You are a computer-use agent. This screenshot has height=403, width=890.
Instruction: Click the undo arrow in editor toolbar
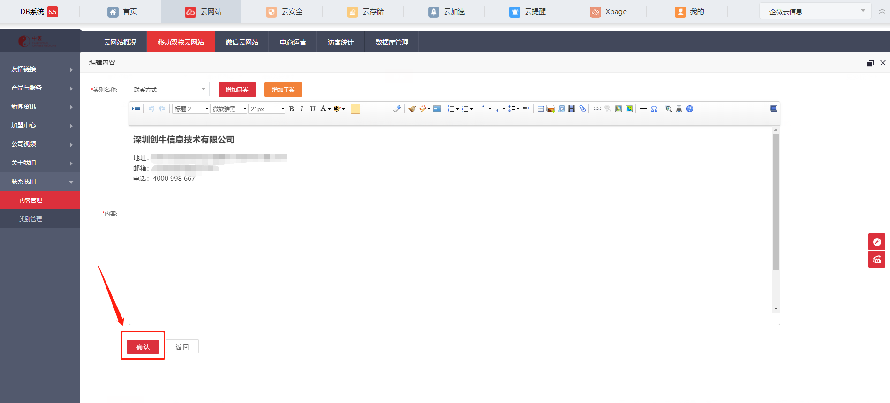[x=151, y=109]
